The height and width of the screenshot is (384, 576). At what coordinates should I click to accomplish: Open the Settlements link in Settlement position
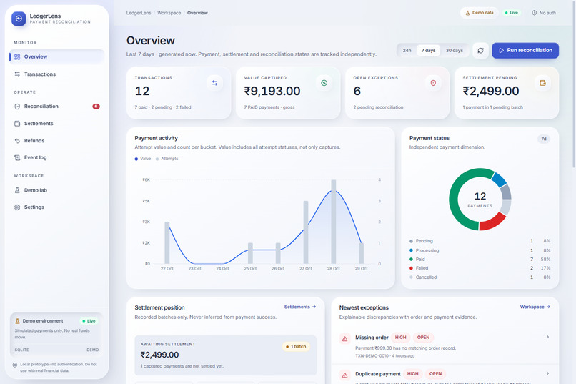300,307
